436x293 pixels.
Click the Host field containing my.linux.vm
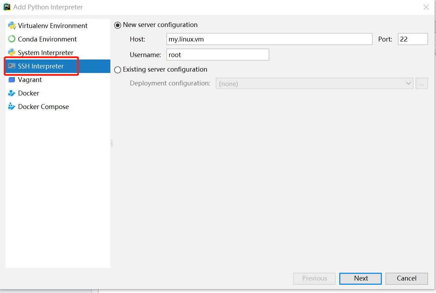click(x=269, y=39)
